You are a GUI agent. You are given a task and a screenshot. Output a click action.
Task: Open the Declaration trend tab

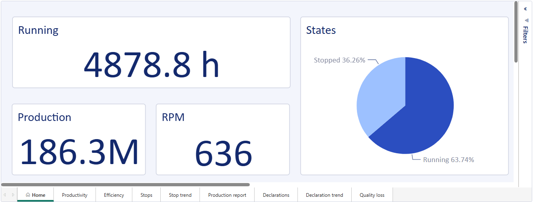[325, 195]
